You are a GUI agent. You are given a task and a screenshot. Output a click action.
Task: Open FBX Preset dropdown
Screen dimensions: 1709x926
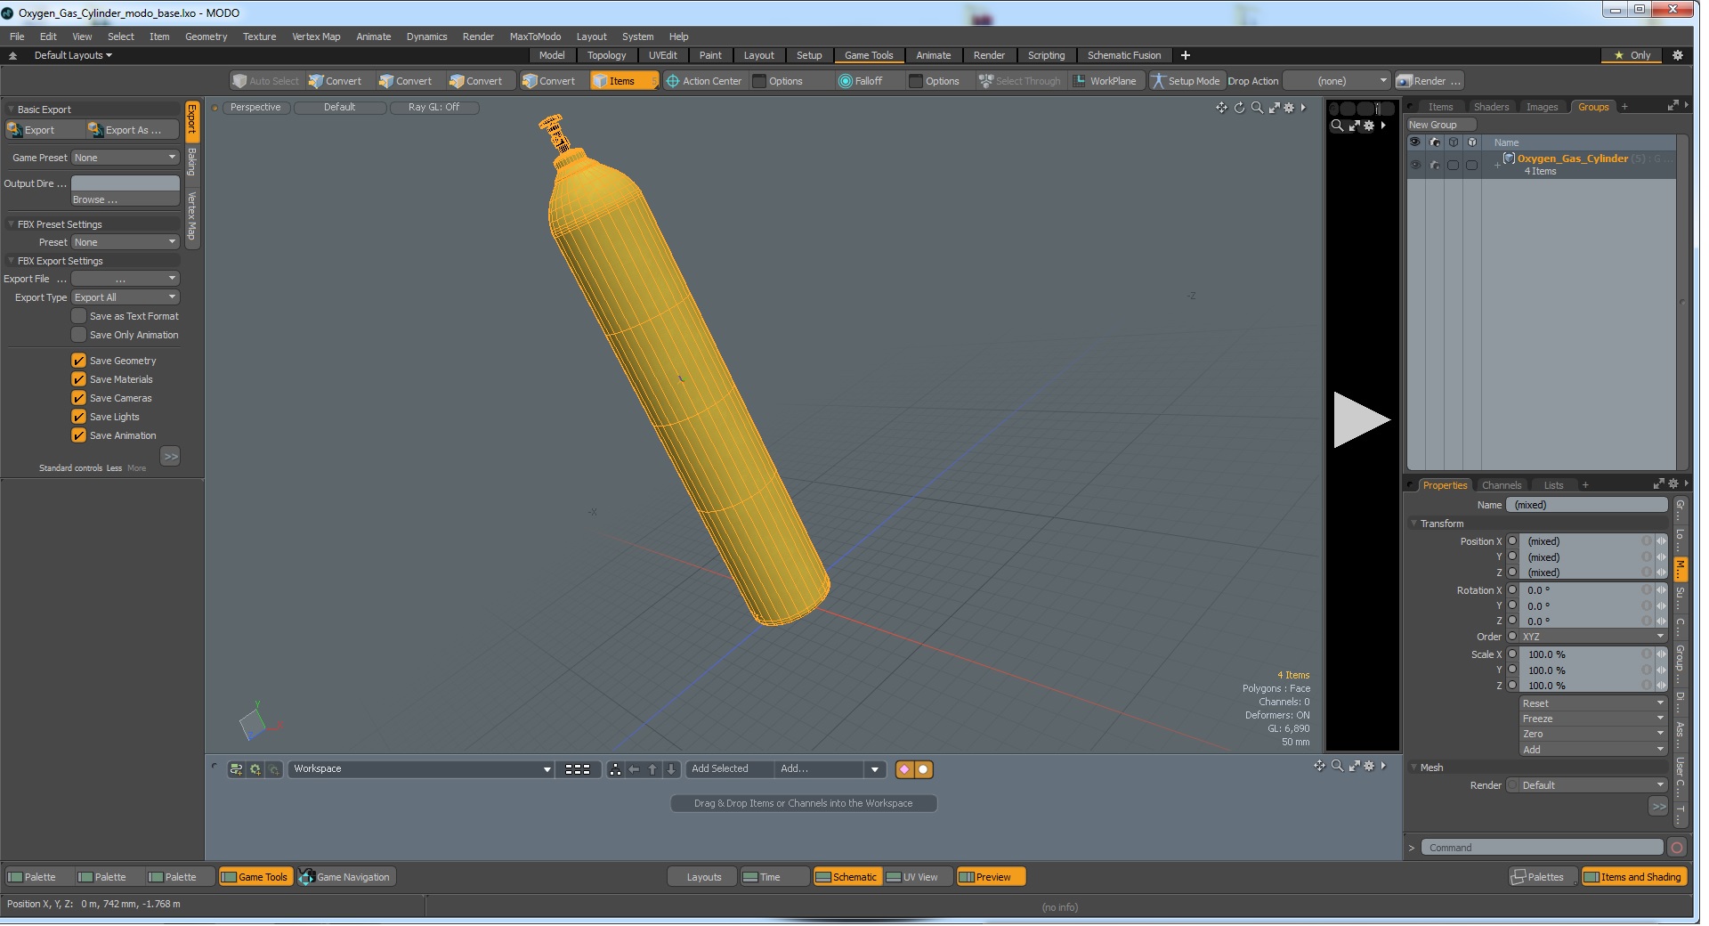coord(126,242)
